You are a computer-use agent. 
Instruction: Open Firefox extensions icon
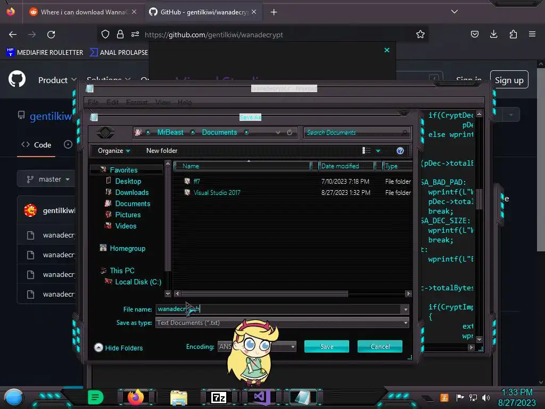click(x=513, y=34)
